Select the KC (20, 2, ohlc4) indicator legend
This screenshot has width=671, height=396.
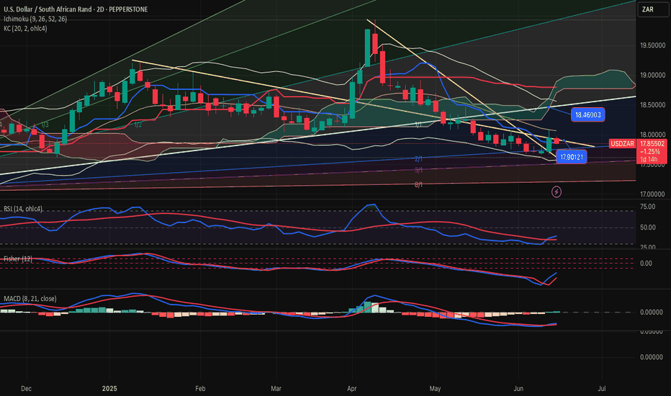pos(25,28)
